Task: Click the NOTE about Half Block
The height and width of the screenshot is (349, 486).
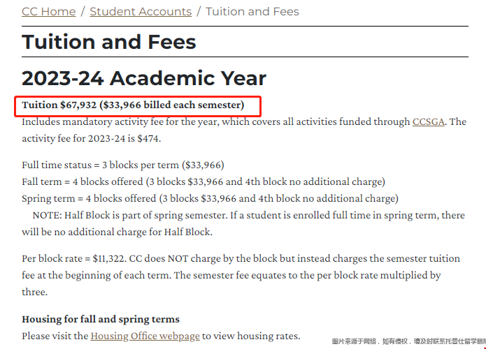Action: pyautogui.click(x=243, y=223)
